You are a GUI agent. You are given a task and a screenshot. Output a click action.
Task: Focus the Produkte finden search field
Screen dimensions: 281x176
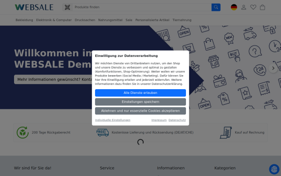pos(142,7)
